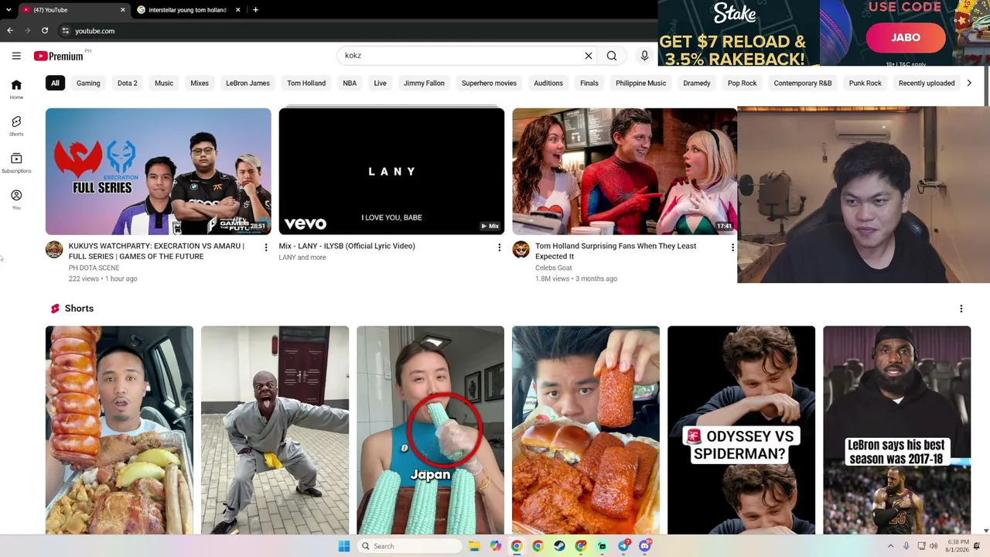Open Windows Start menu

[344, 546]
